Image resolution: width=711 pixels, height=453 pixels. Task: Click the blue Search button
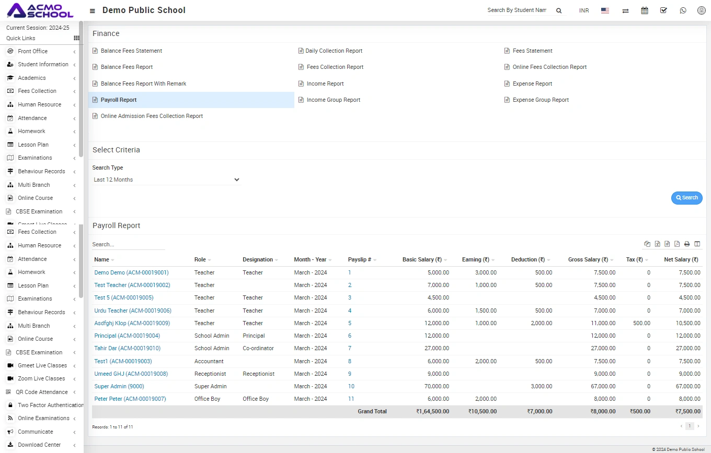(686, 198)
